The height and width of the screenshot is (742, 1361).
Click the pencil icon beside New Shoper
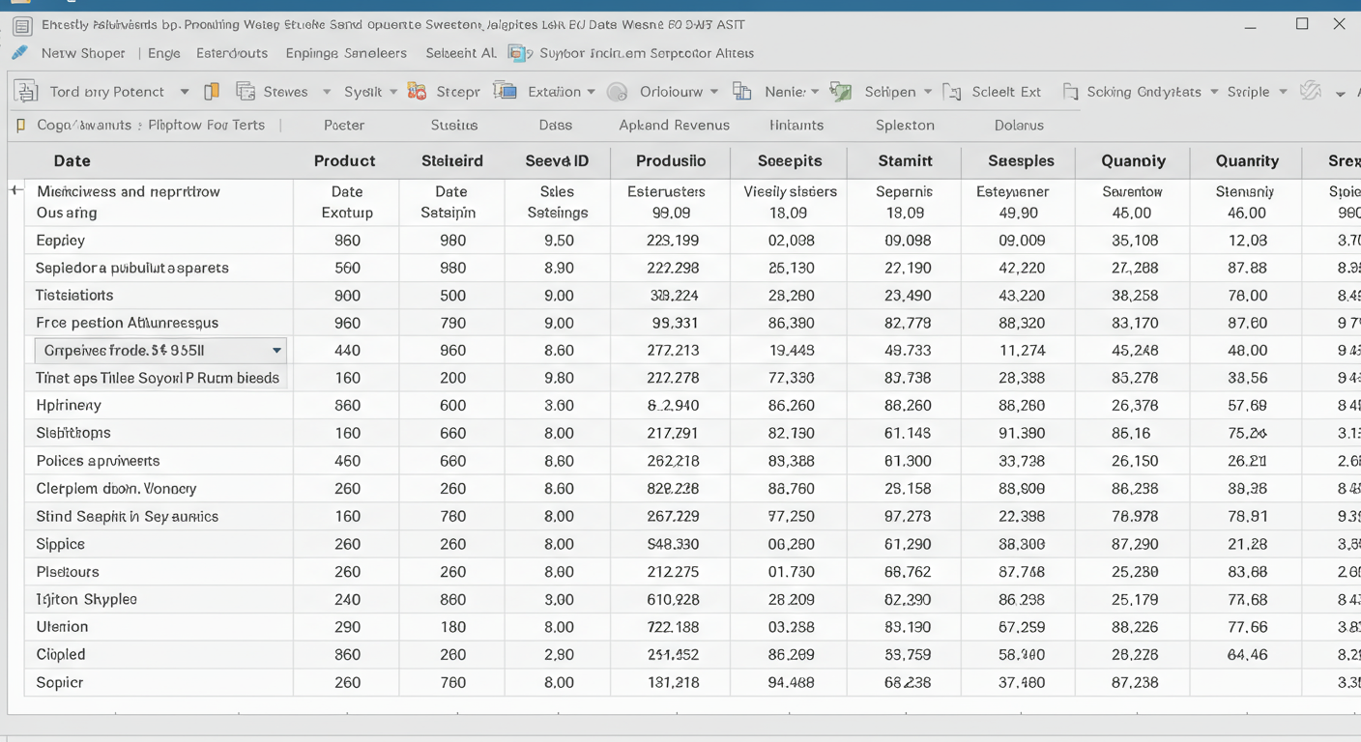19,53
